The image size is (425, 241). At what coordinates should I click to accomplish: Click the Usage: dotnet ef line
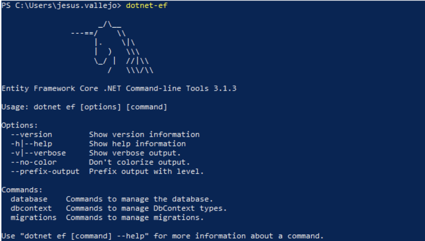click(x=84, y=107)
